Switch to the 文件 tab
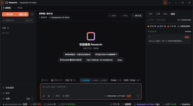This screenshot has height=106, width=193. click(150, 14)
